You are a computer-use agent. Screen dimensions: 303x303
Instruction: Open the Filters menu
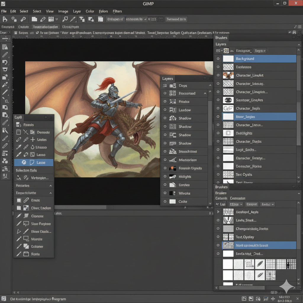(117, 11)
